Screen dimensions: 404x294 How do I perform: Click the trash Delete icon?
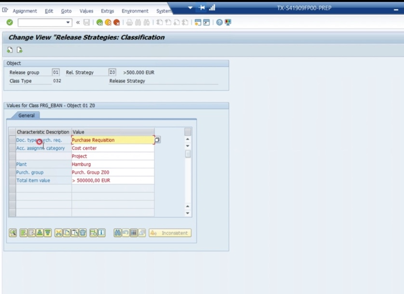[x=83, y=233]
